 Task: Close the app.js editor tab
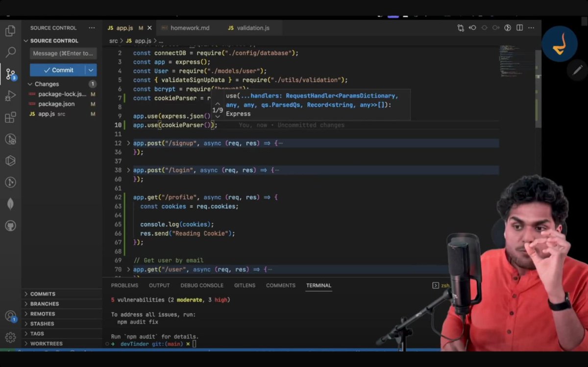click(149, 28)
